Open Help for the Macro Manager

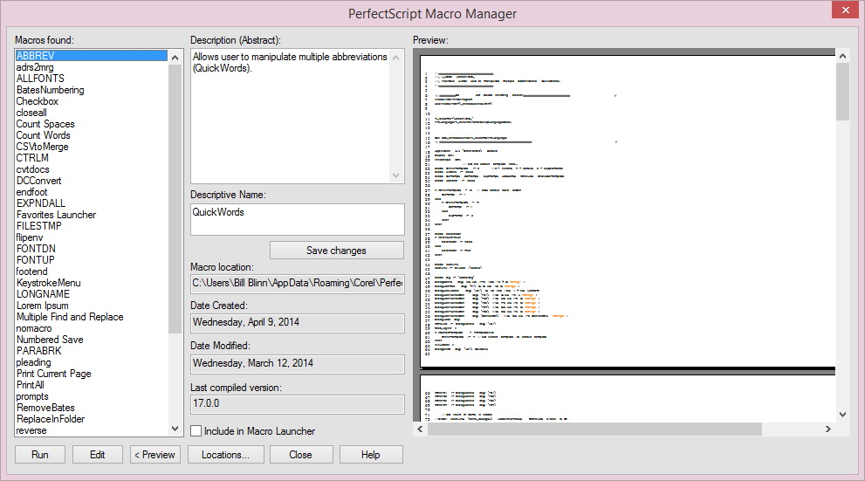(x=371, y=455)
